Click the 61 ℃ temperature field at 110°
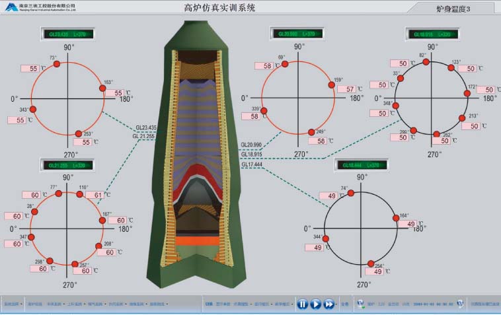This screenshot has width=501, height=315. 94,195
